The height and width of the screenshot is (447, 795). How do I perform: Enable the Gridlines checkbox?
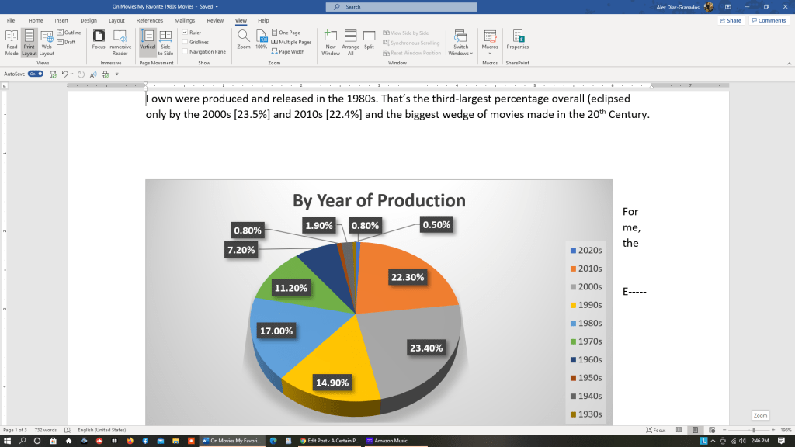tap(185, 42)
